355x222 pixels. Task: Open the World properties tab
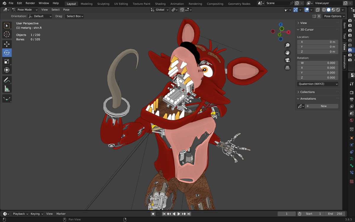(x=352, y=120)
